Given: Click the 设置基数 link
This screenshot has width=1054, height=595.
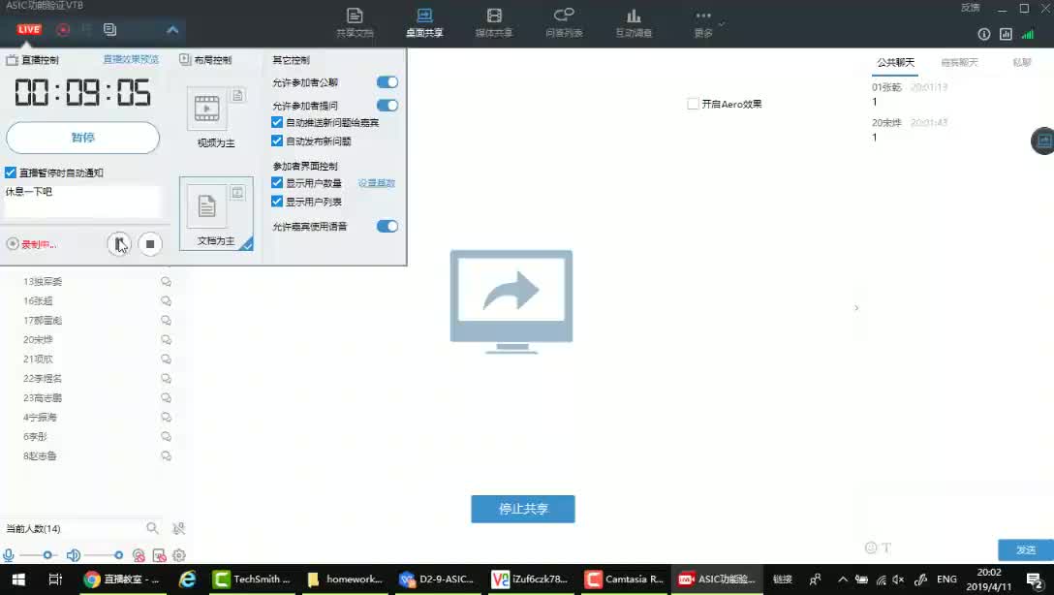Looking at the screenshot, I should click(377, 183).
